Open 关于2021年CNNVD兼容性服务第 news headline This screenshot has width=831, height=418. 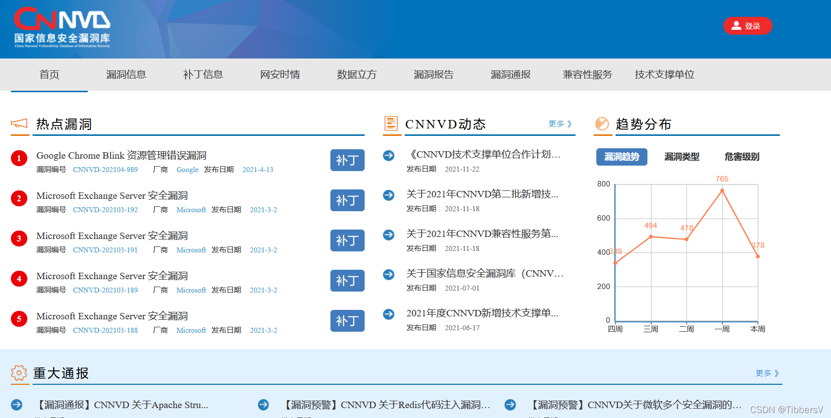point(482,234)
